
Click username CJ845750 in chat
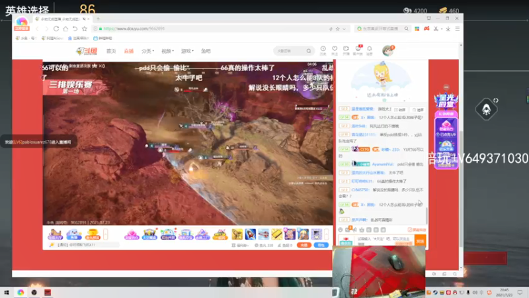pos(360,190)
